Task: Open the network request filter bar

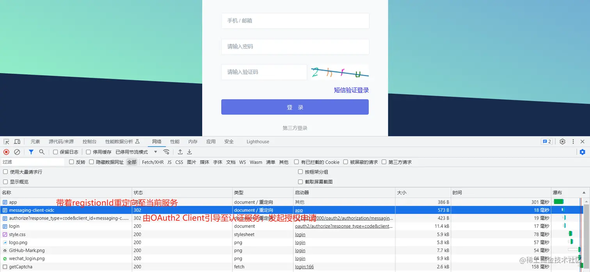Action: click(31, 152)
